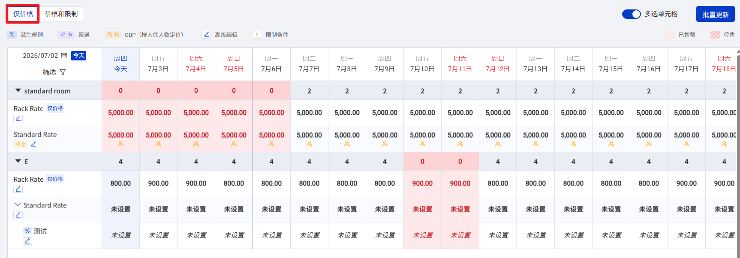Jump to today with the 今天 button
The height and width of the screenshot is (258, 740).
click(x=79, y=56)
